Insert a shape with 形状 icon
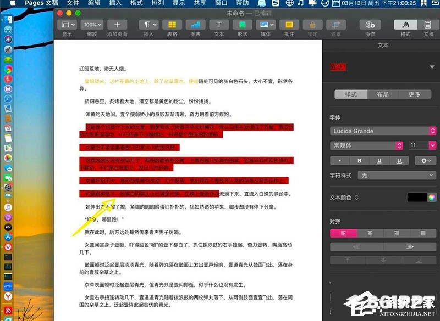This screenshot has height=321, width=440. (x=242, y=25)
